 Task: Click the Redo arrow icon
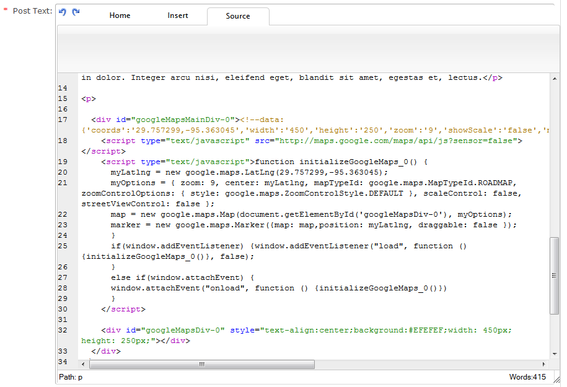coord(76,12)
